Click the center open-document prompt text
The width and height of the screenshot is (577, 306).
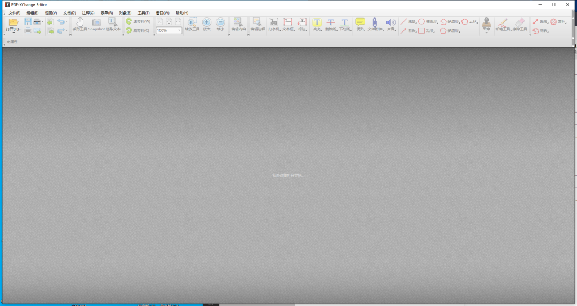click(x=288, y=175)
